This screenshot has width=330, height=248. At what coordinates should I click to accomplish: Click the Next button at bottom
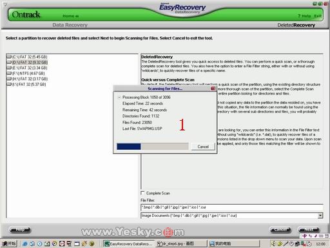pyautogui.click(x=309, y=230)
